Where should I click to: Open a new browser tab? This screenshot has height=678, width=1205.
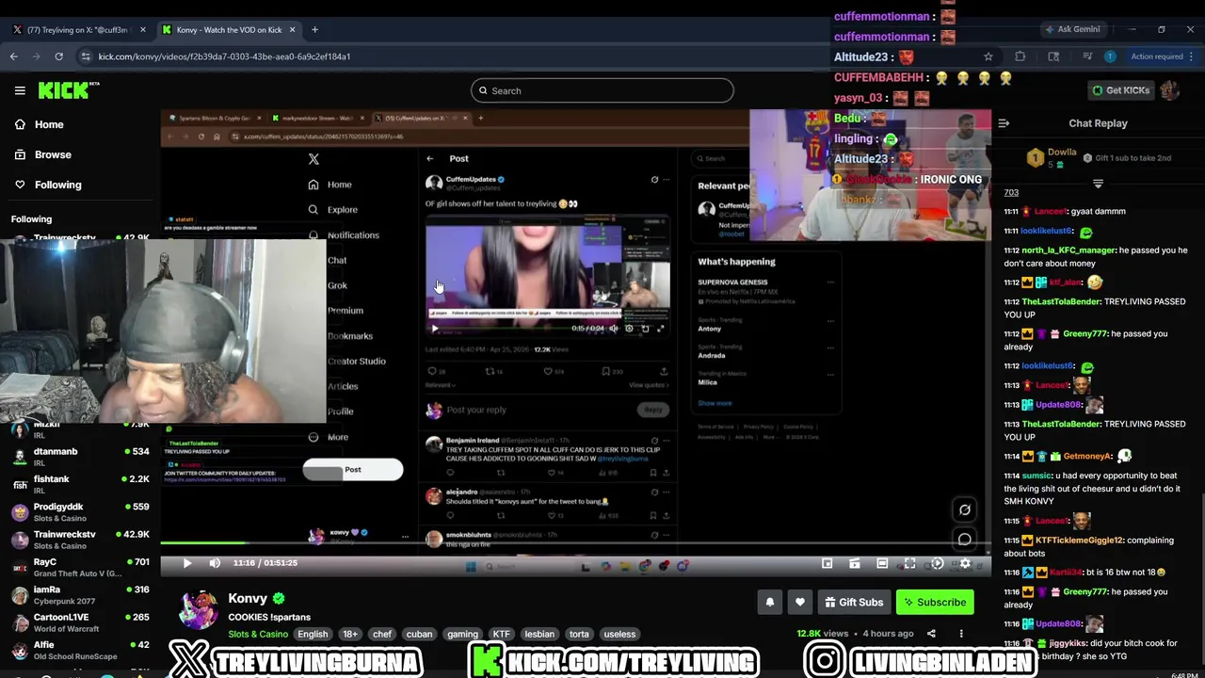314,29
